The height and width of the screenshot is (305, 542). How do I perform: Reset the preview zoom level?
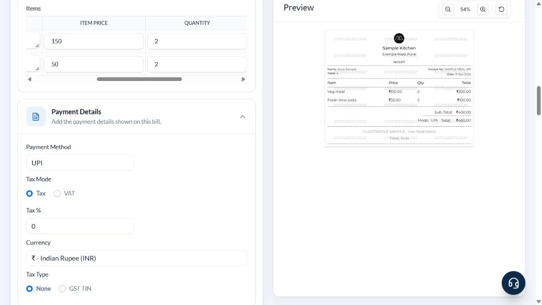click(501, 9)
